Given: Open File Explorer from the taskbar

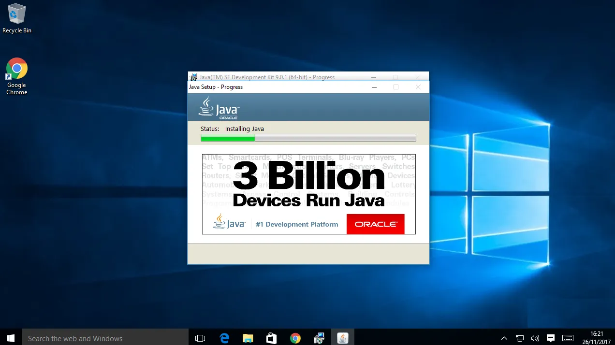Looking at the screenshot, I should point(248,338).
